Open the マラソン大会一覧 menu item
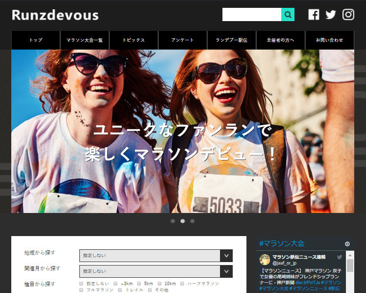Viewport: 366px width, 293px height. point(84,40)
